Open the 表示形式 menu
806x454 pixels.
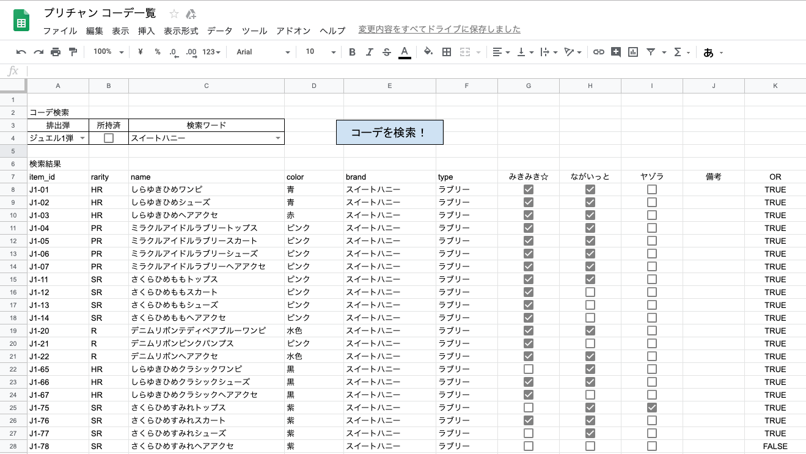pyautogui.click(x=181, y=31)
